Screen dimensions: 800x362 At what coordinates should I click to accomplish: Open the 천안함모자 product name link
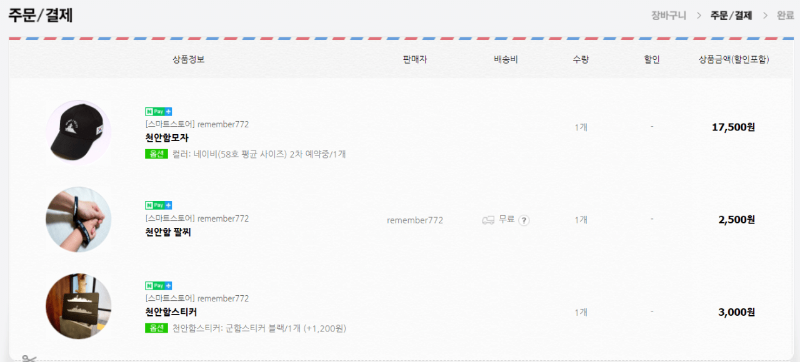pyautogui.click(x=167, y=138)
